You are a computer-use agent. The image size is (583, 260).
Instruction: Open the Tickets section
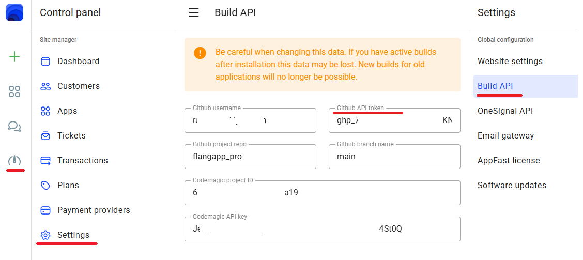[71, 136]
